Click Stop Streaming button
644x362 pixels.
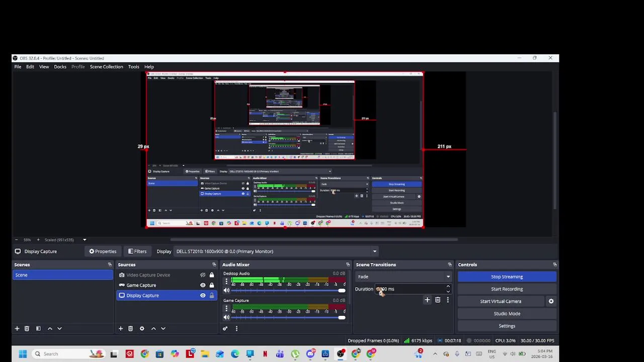click(x=507, y=277)
